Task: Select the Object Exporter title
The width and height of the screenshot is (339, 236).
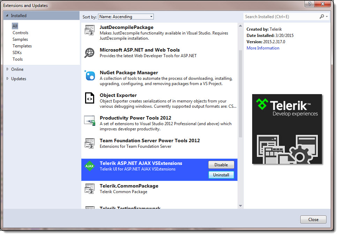Action: click(118, 95)
